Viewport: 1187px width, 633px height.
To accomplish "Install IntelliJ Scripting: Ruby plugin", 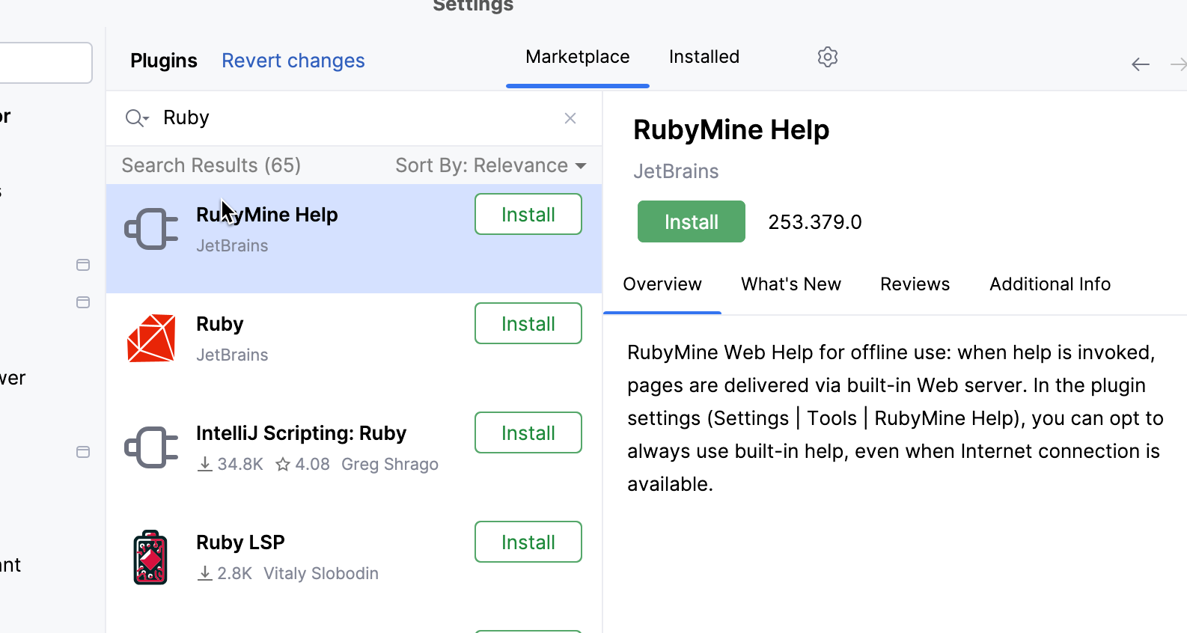I will pos(528,432).
